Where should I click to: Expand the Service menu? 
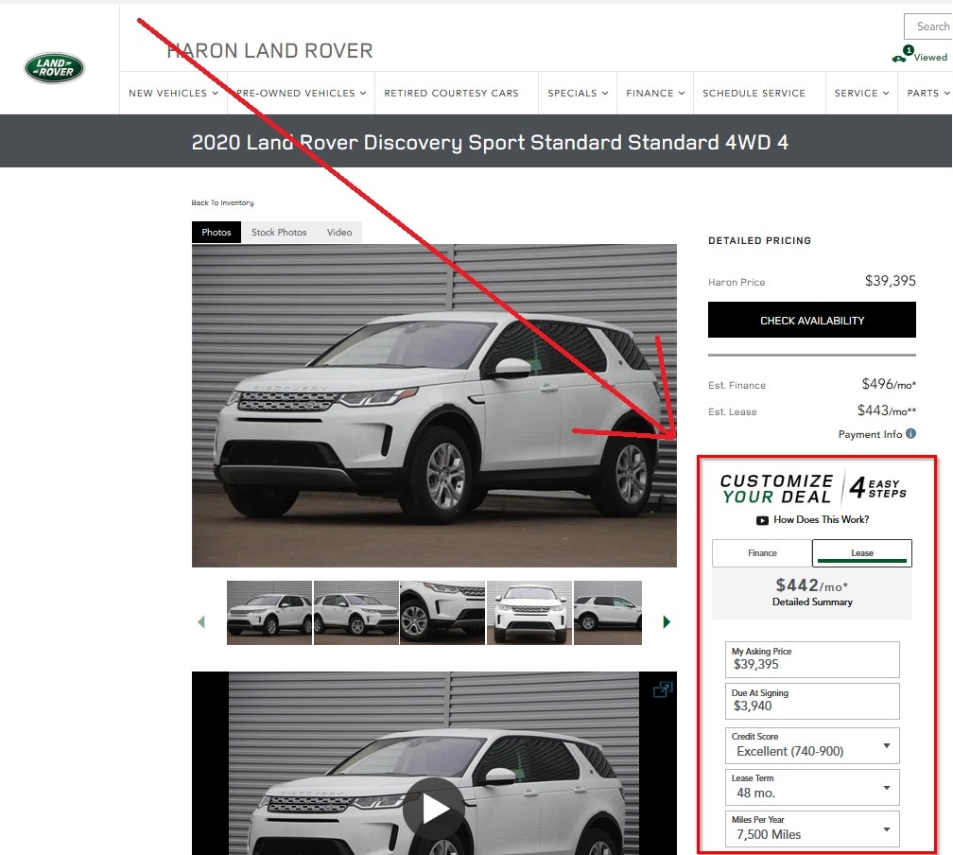(x=861, y=93)
